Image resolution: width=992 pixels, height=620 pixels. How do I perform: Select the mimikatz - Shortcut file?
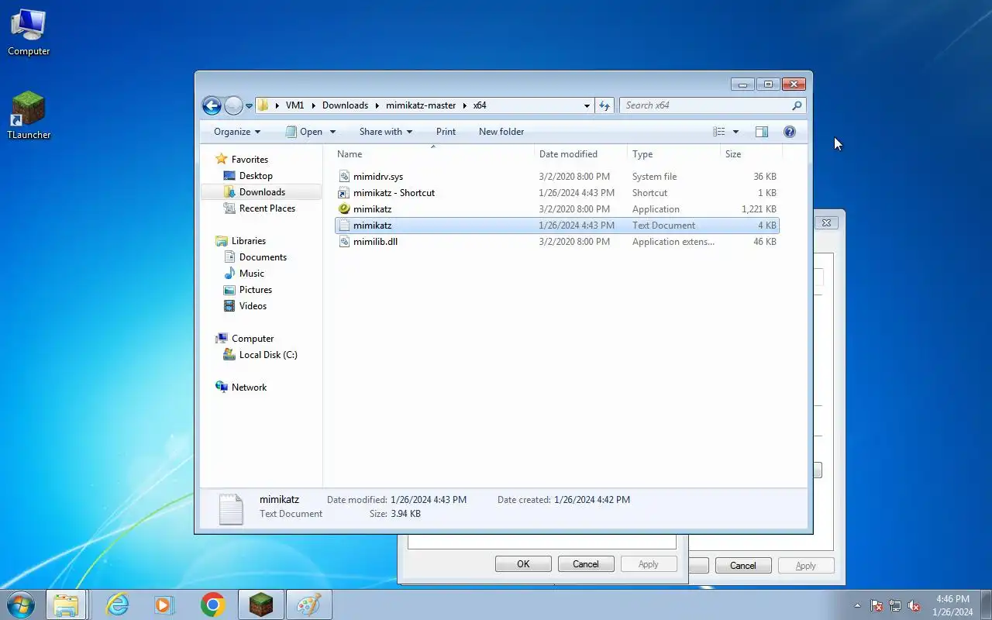coord(556,193)
